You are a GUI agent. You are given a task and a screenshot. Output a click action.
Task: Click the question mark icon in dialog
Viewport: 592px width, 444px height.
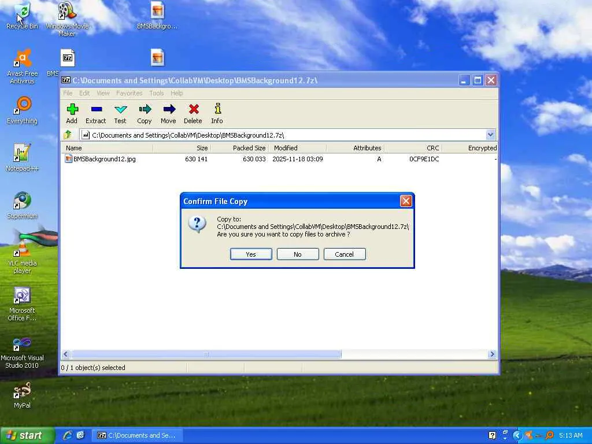click(x=197, y=225)
